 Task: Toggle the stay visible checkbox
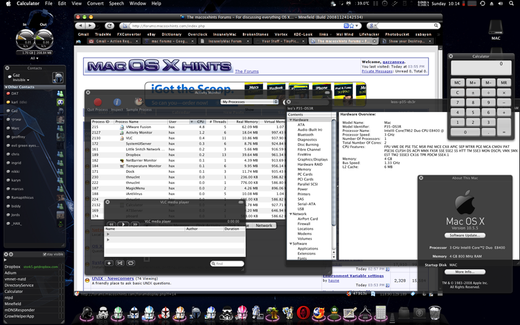point(45,254)
